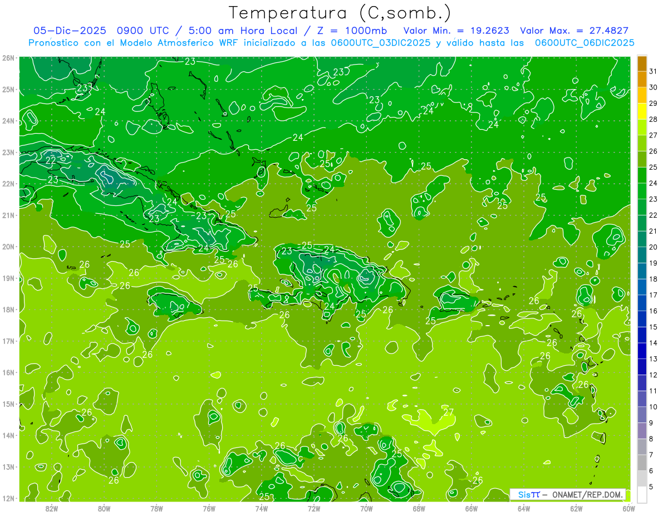Click the title 'Temperatura (C,somb.)'
This screenshot has height=516, width=668.
pos(340,12)
